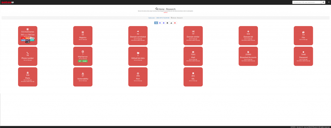Click the shuffle icon on Domain similar
Viewport: 331px width, 128px height.
(x=193, y=31)
